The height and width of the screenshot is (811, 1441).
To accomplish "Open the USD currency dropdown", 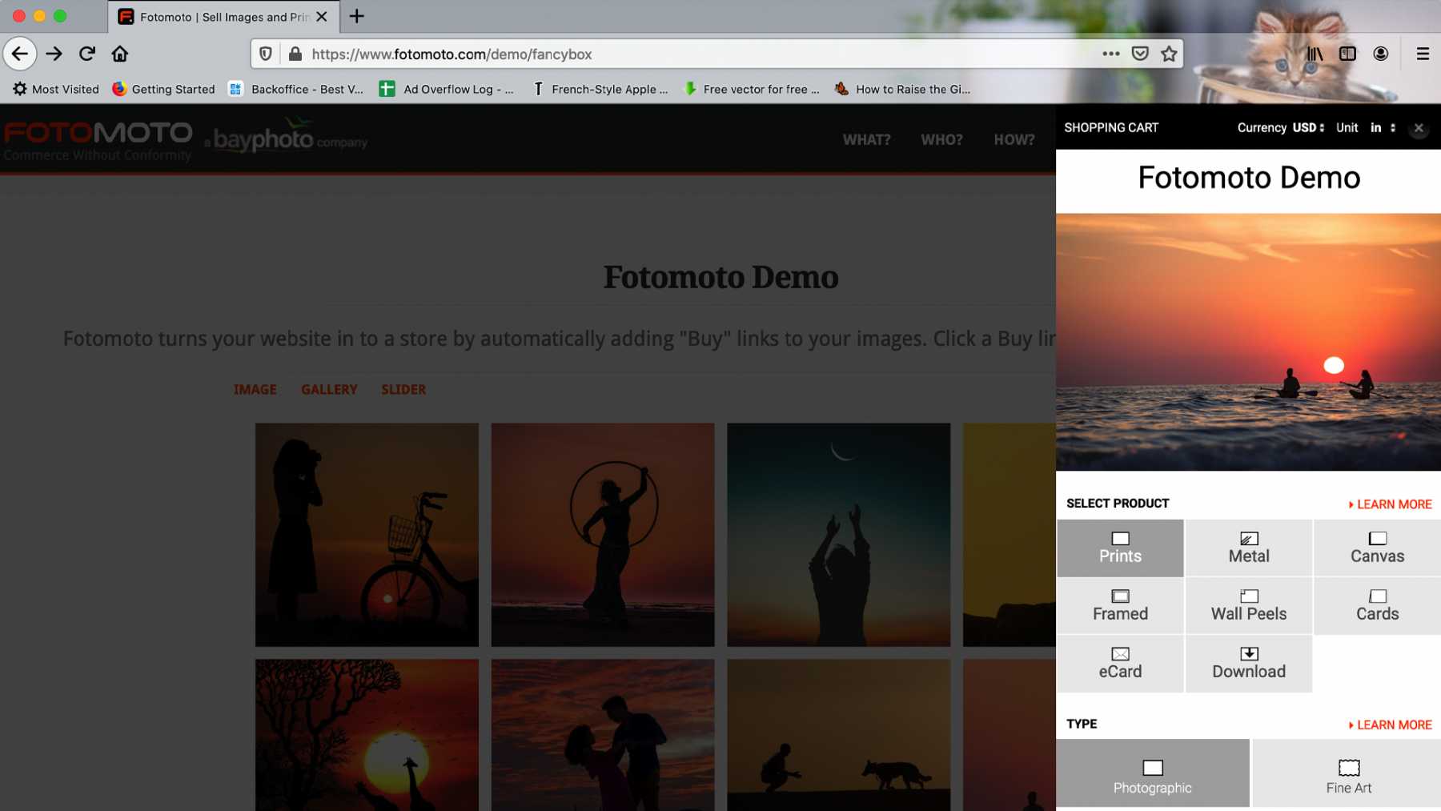I will 1310,127.
